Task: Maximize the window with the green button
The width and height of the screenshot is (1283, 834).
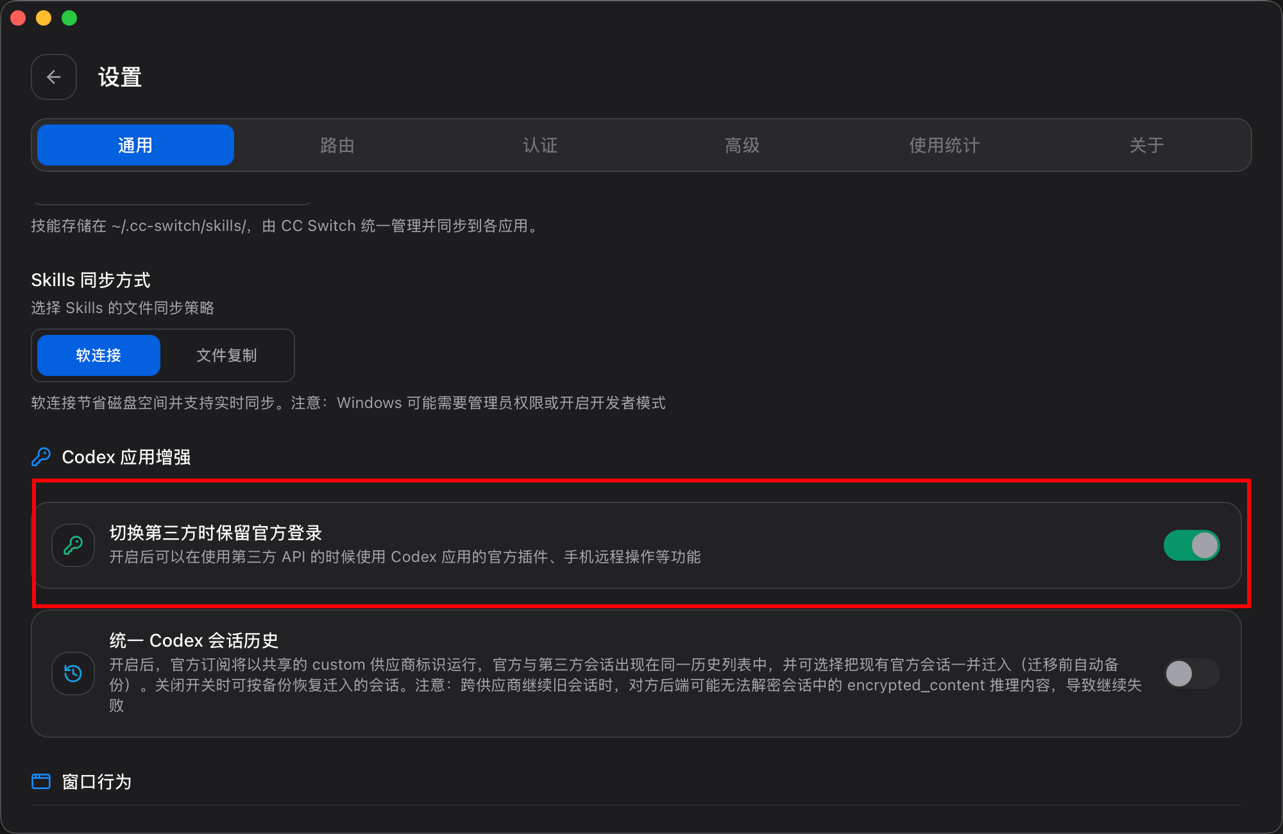Action: pos(69,18)
